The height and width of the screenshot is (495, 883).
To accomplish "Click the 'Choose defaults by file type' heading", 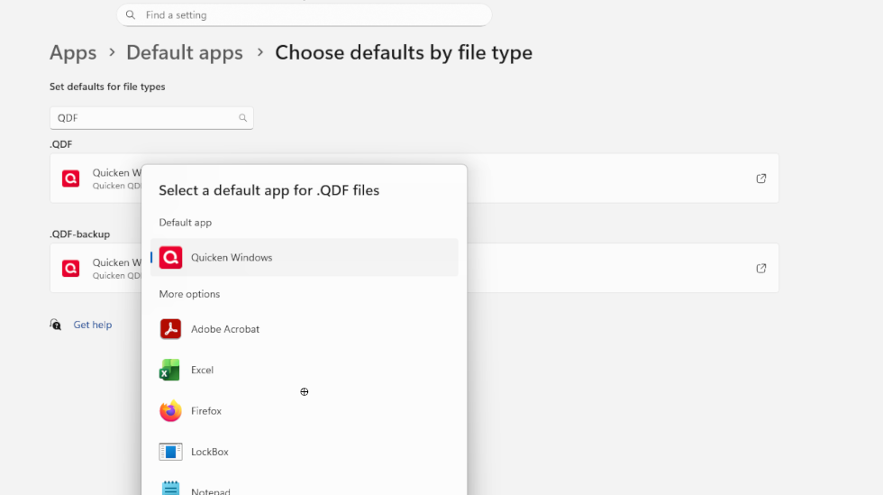I will [x=404, y=52].
